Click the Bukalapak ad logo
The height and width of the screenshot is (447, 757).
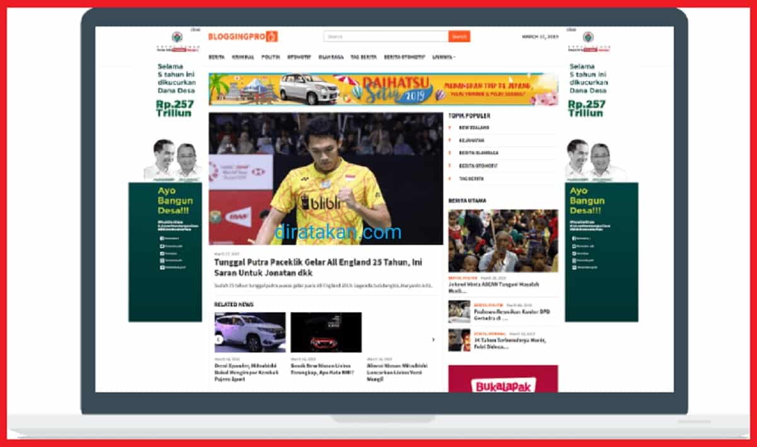click(503, 385)
